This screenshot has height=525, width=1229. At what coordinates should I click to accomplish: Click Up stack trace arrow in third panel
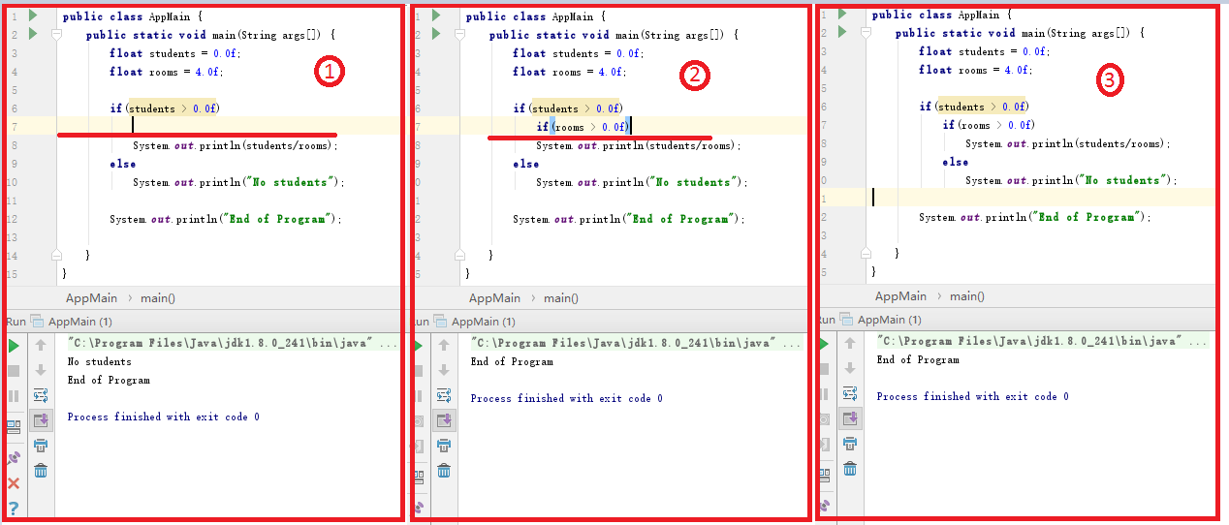point(850,343)
